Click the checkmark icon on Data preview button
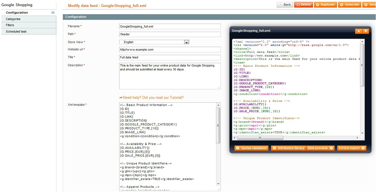376x192 pixels. [x=331, y=148]
